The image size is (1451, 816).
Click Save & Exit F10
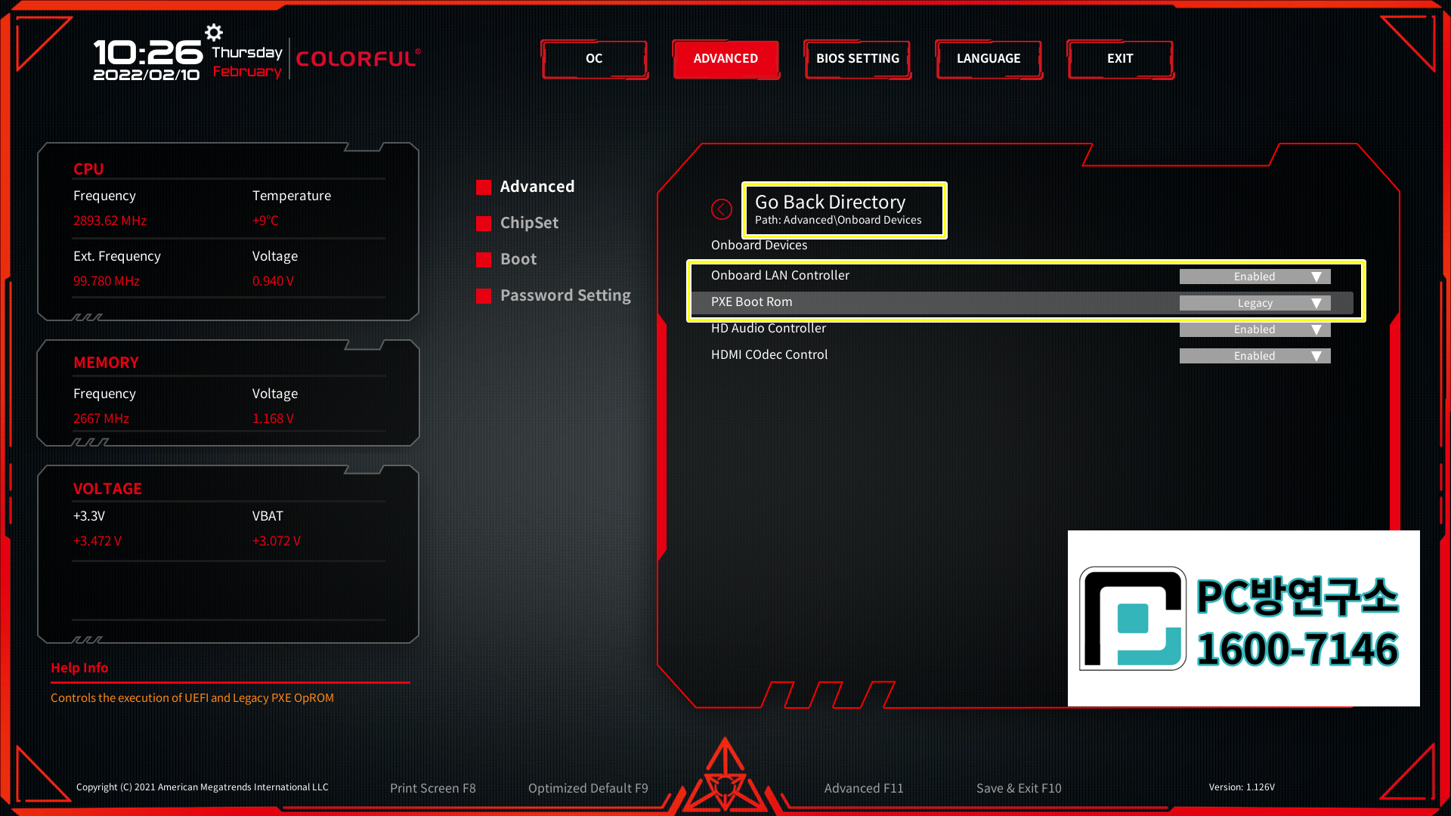click(x=1018, y=788)
